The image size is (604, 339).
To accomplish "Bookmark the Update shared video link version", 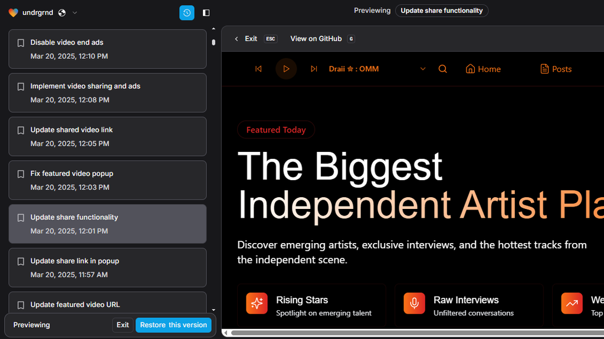I will point(21,130).
